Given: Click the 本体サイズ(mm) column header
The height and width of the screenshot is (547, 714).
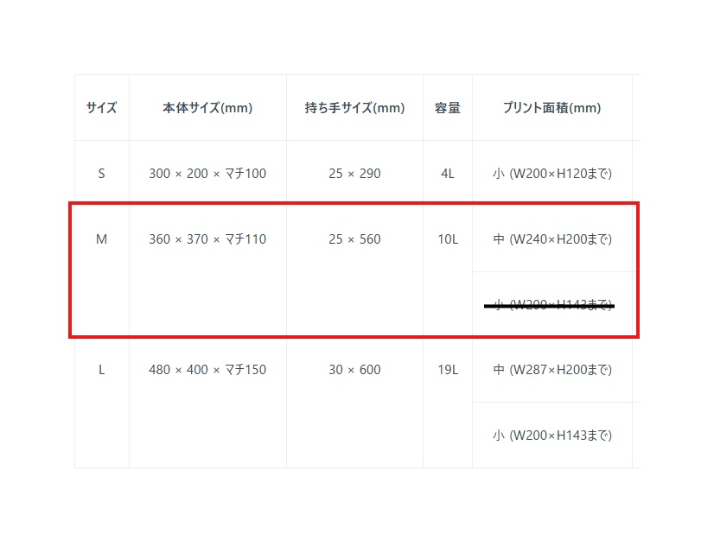Looking at the screenshot, I should click(x=207, y=108).
